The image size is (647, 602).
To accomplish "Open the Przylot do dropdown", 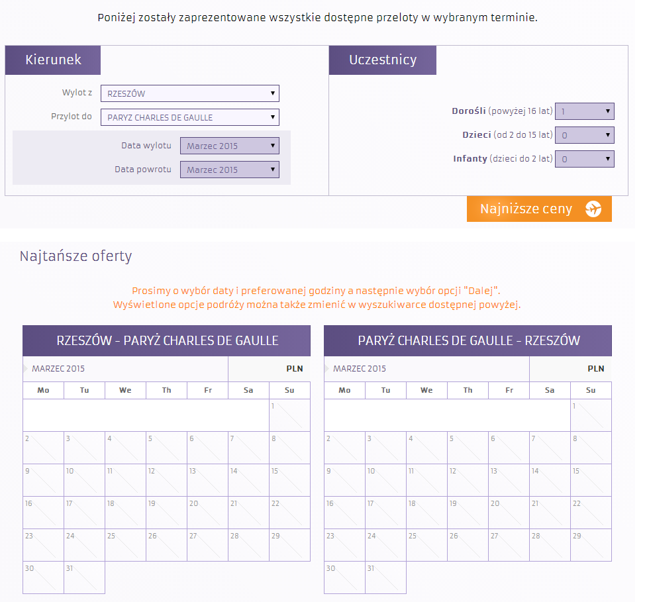I will point(189,117).
